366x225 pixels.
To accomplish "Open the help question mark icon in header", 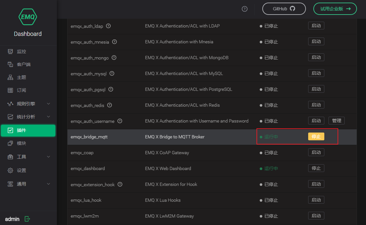I will point(245,9).
